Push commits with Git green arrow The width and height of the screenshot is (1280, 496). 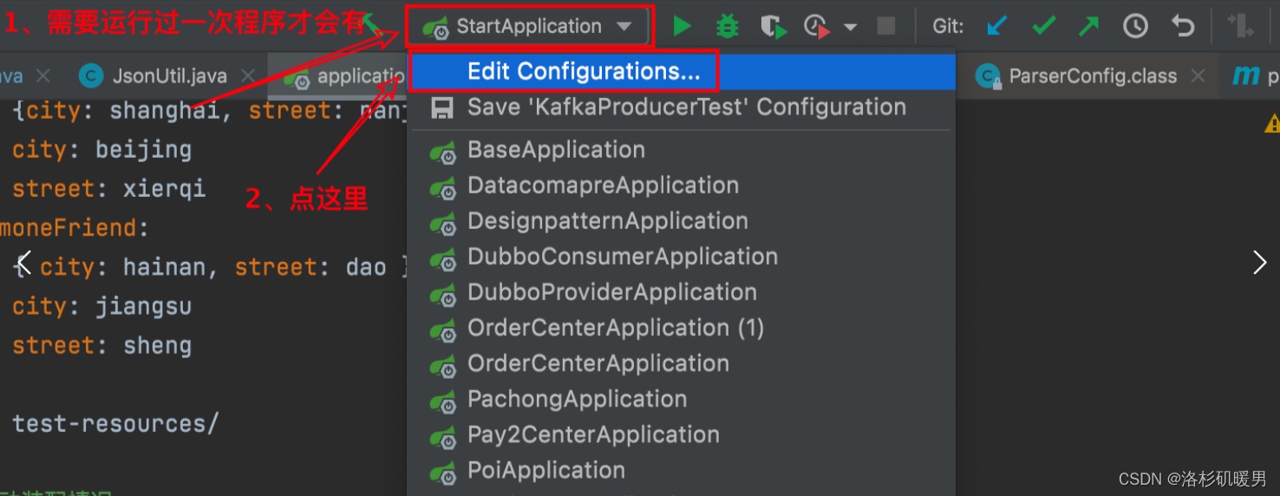click(x=1088, y=27)
